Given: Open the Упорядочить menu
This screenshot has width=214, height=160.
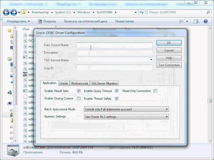Looking at the screenshot, I should coord(18,21).
